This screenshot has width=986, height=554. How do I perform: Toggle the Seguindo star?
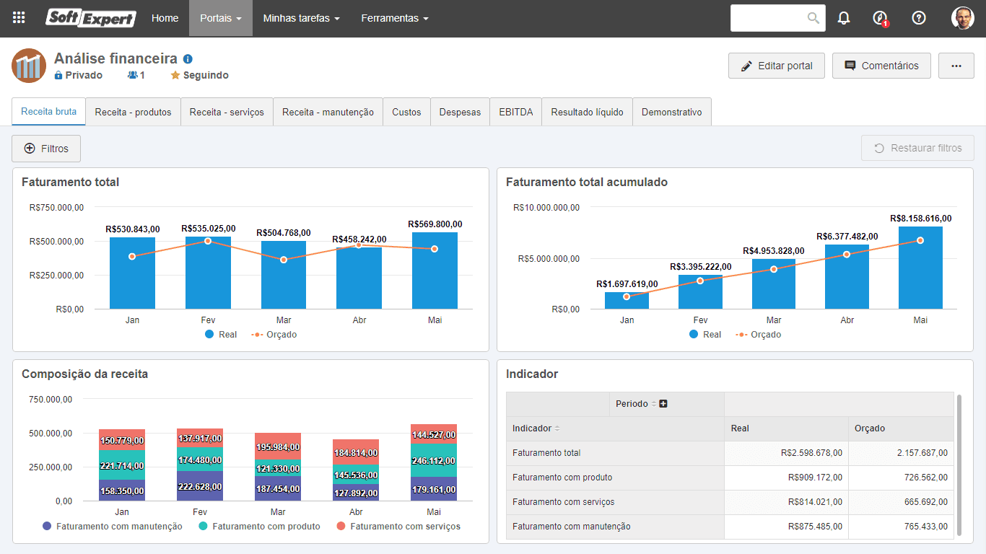pos(175,75)
